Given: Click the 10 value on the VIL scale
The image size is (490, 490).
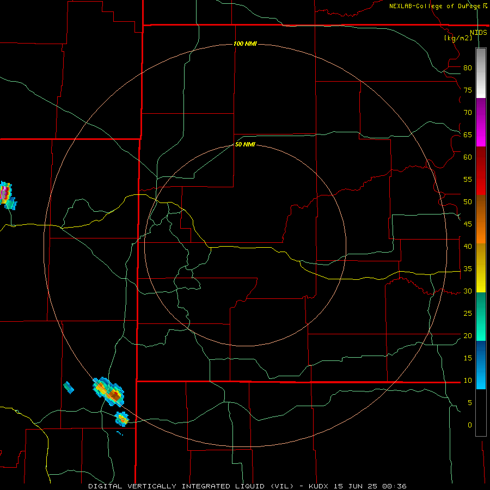Looking at the screenshot, I should (468, 381).
